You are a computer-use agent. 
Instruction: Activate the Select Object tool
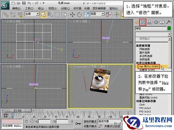(x=43, y=15)
